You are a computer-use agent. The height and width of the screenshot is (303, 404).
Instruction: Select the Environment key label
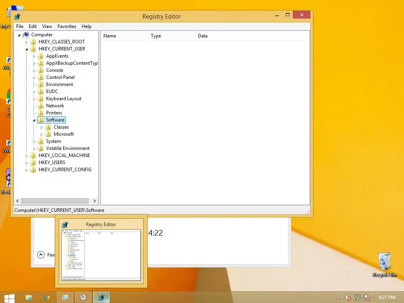coord(60,84)
